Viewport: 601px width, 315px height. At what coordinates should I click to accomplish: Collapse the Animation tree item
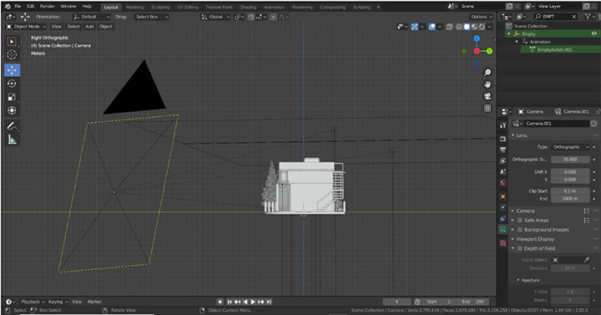tap(517, 42)
